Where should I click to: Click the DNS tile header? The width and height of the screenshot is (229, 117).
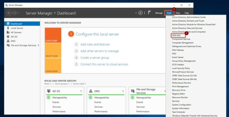106,91
